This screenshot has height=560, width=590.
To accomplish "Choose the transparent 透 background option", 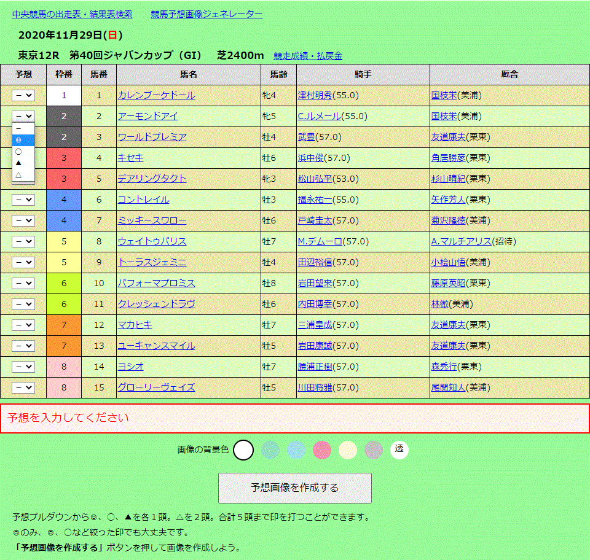I will click(x=399, y=449).
